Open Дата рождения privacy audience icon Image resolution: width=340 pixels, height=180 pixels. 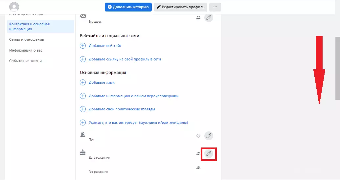tap(198, 154)
